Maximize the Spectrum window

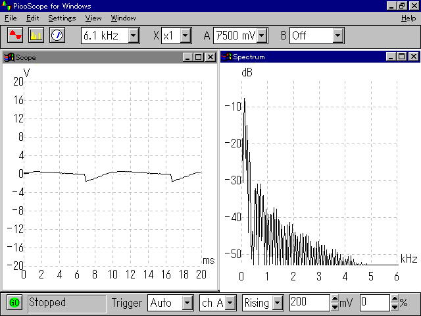pyautogui.click(x=402, y=57)
